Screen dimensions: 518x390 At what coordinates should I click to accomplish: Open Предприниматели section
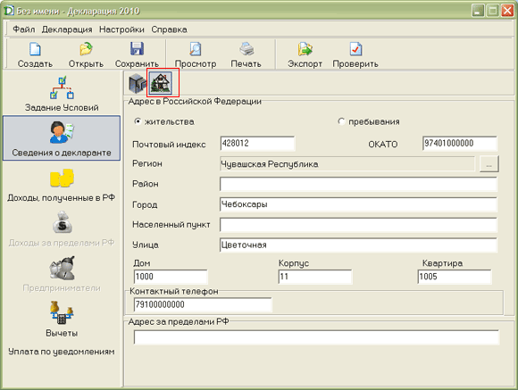(x=62, y=274)
